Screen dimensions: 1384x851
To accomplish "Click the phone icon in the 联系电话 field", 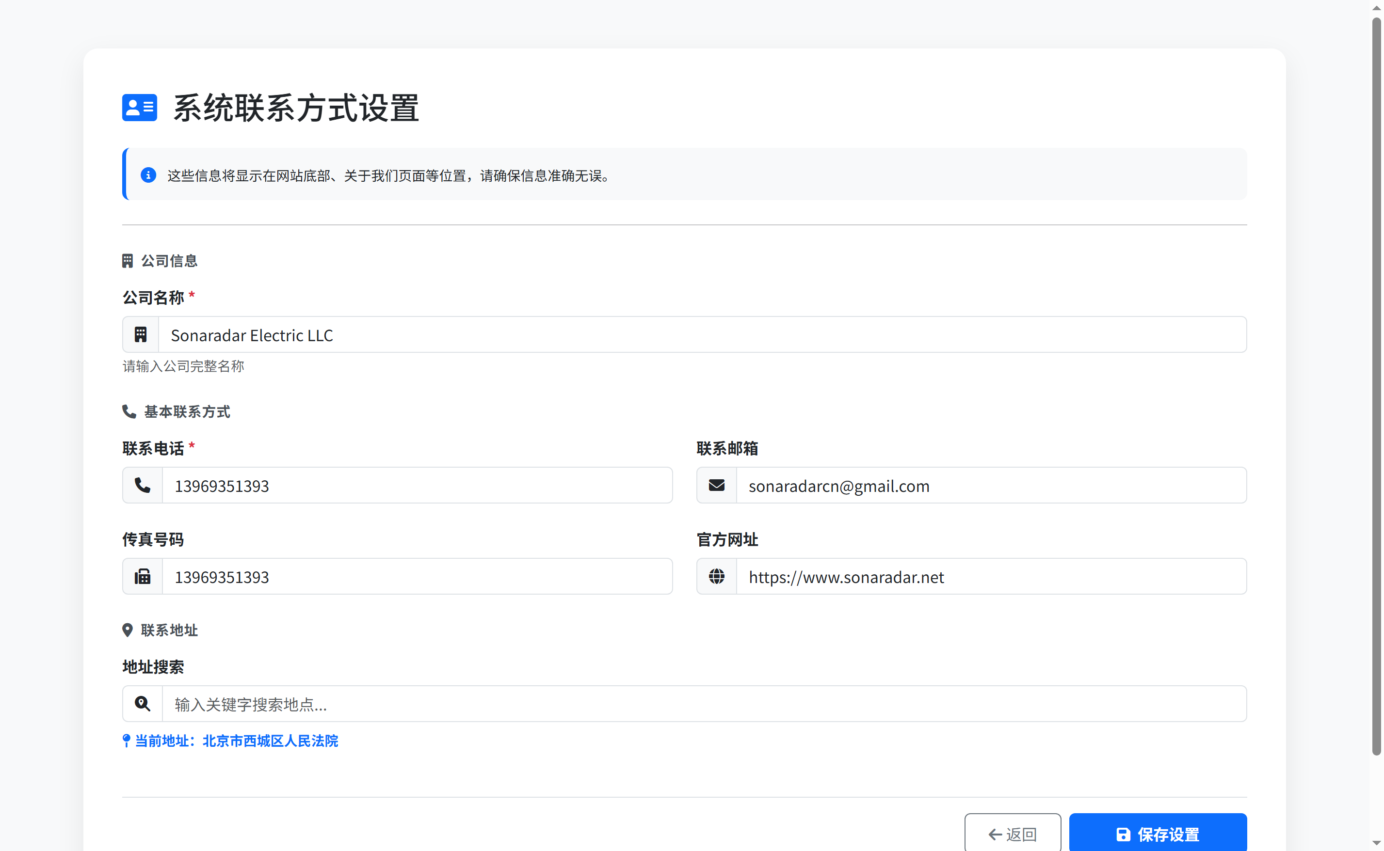I will coord(142,485).
